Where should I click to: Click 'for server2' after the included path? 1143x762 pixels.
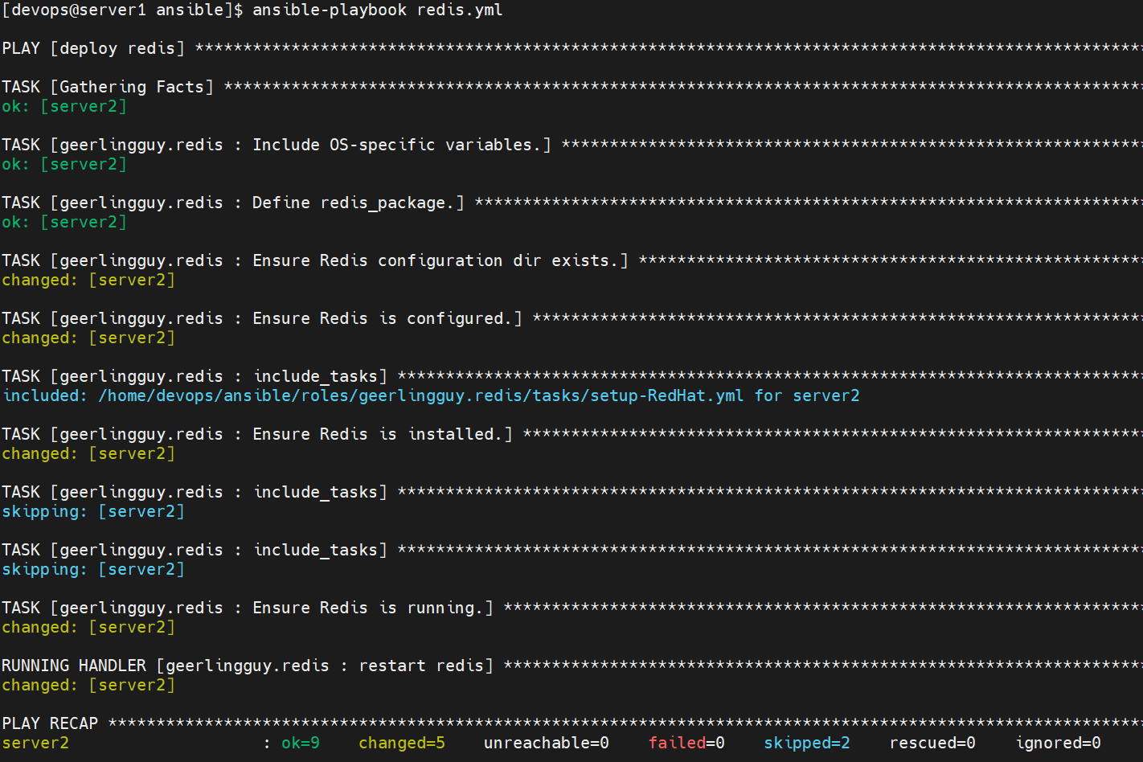(x=807, y=395)
